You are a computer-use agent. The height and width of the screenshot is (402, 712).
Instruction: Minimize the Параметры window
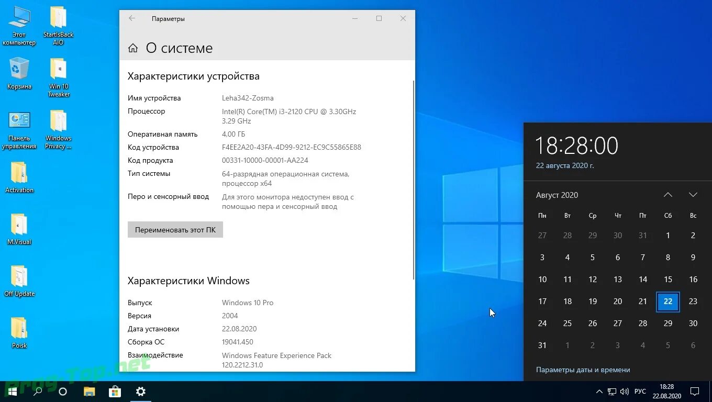click(x=355, y=18)
